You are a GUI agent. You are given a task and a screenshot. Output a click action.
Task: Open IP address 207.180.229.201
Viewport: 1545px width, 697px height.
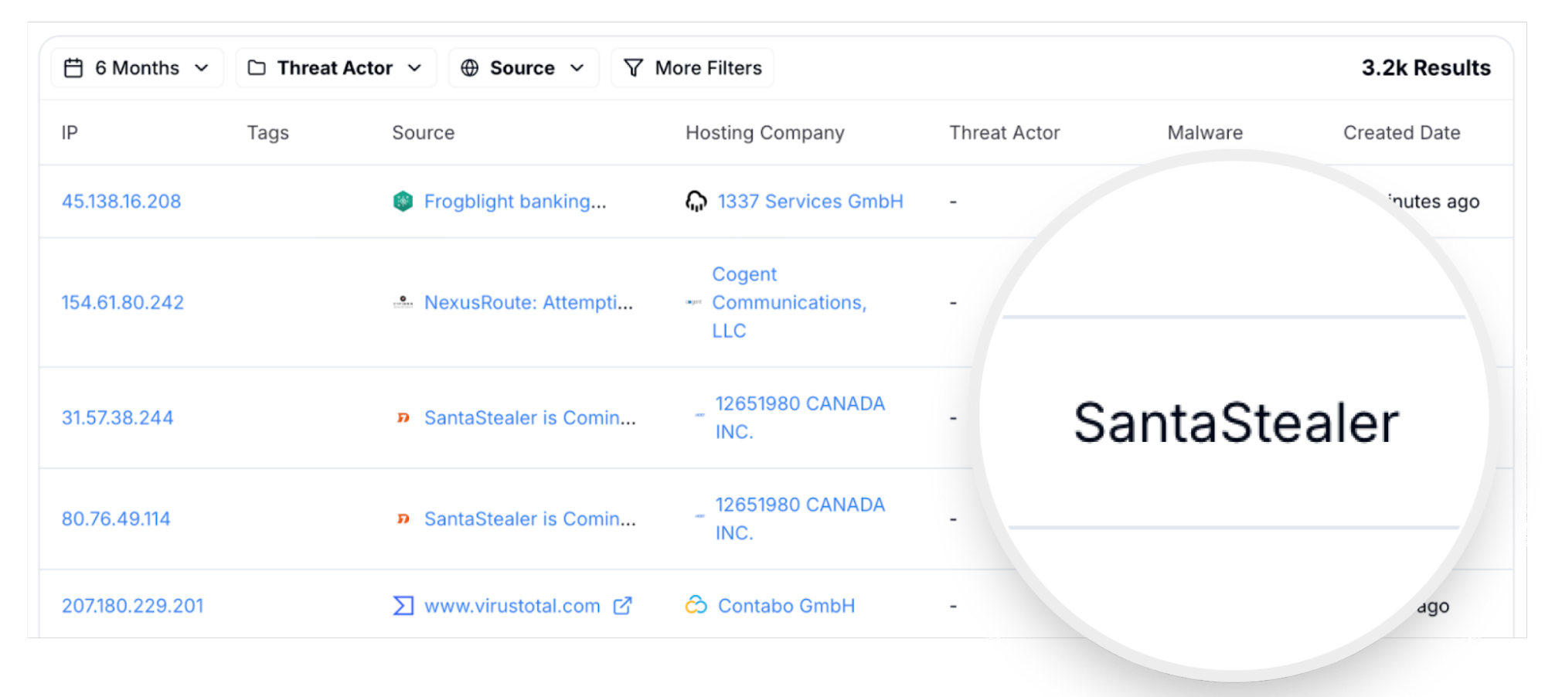[132, 606]
